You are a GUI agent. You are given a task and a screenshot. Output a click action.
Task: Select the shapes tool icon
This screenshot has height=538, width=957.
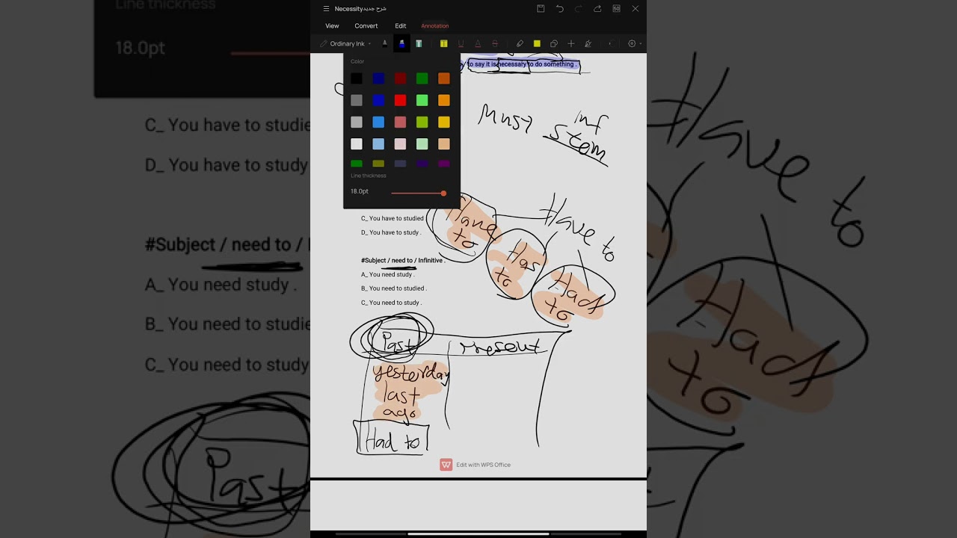[x=554, y=43]
